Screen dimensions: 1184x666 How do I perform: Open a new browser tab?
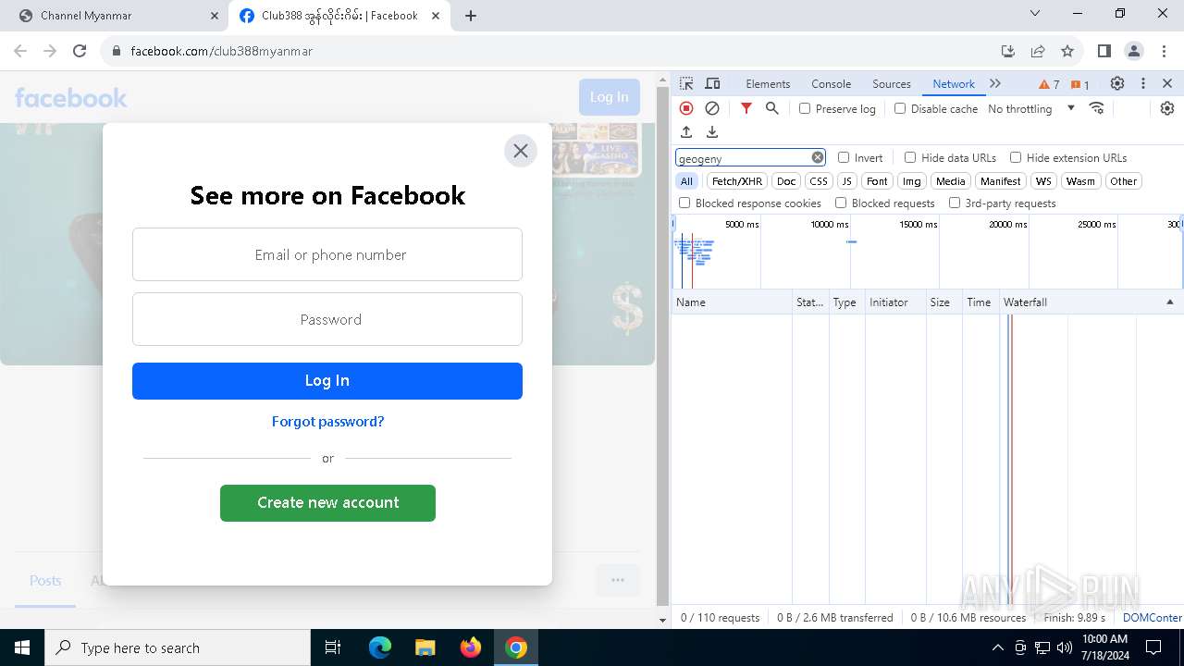click(x=471, y=16)
